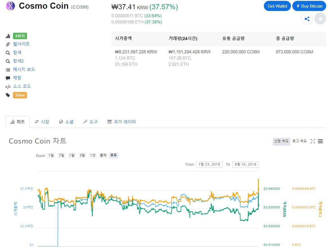Open fullscreen chart with expand icon

312,141
